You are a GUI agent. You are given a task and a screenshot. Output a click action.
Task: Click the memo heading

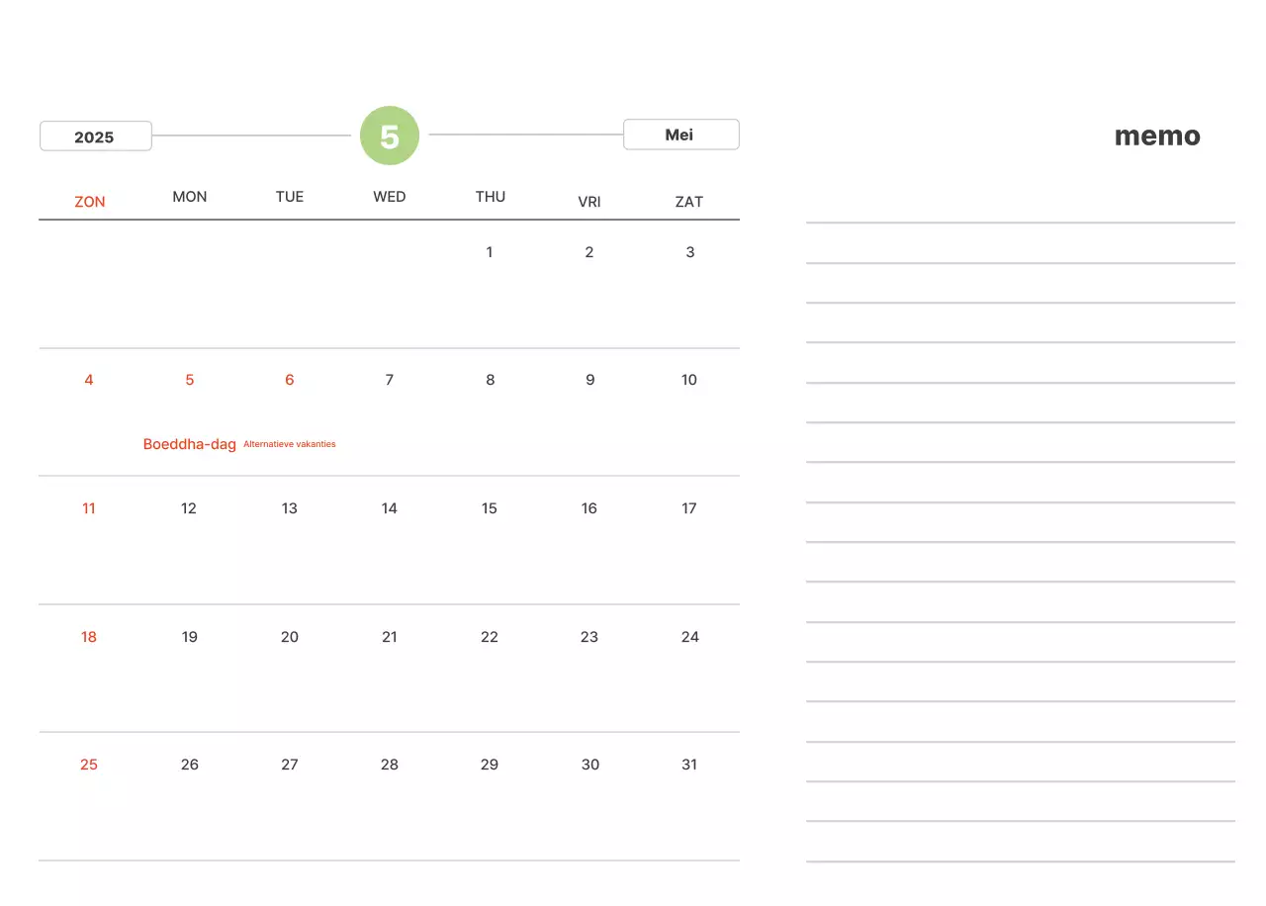(x=1157, y=136)
